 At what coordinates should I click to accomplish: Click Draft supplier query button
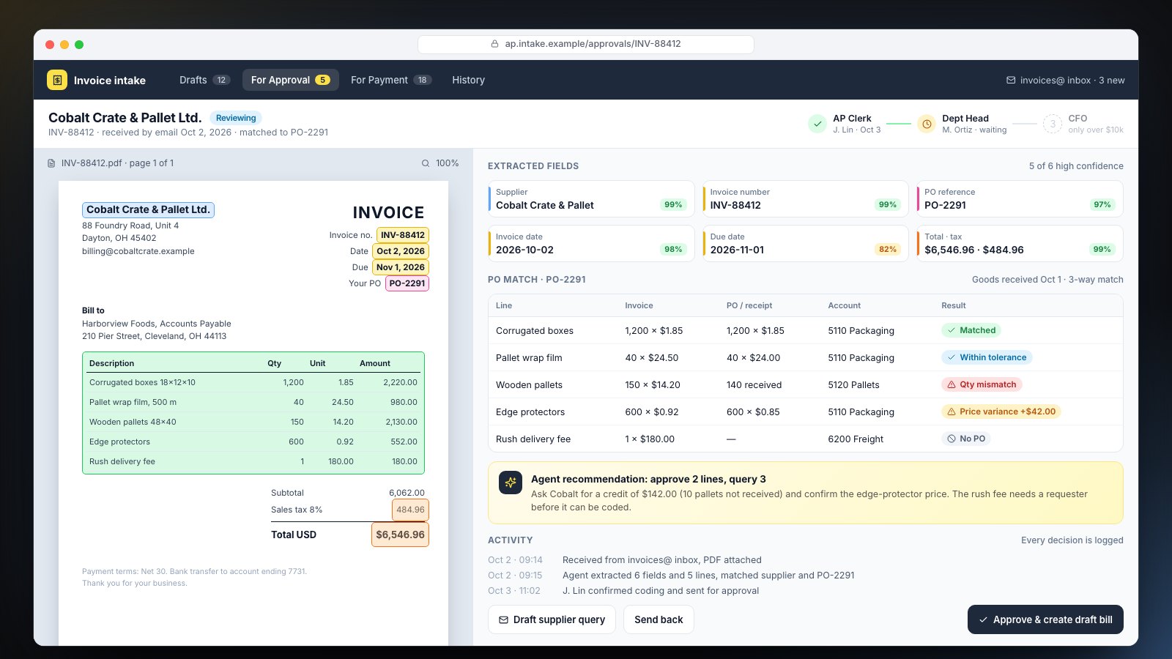552,619
